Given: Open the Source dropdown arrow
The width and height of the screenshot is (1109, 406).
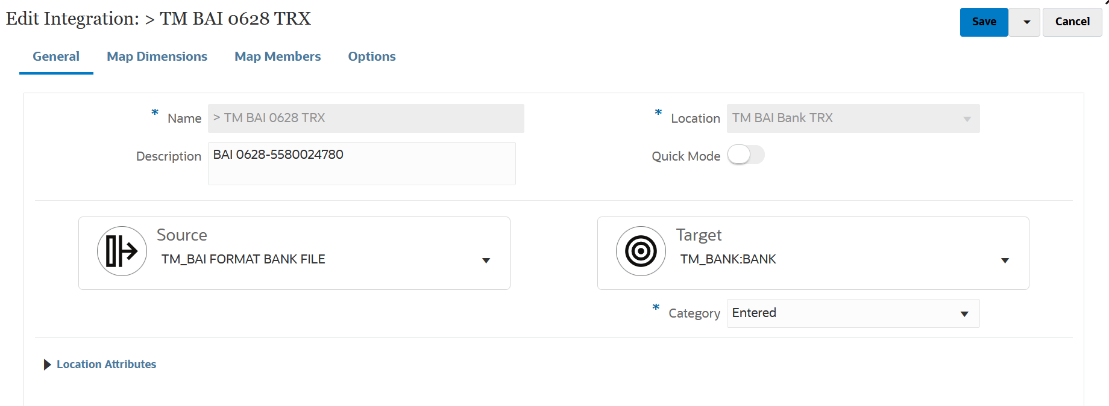Looking at the screenshot, I should tap(486, 260).
